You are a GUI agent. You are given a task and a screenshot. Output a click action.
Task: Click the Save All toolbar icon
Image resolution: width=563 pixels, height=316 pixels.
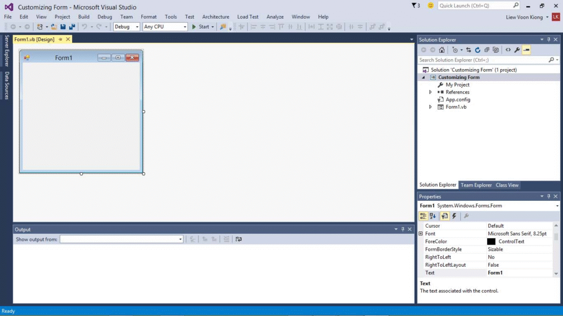click(72, 26)
